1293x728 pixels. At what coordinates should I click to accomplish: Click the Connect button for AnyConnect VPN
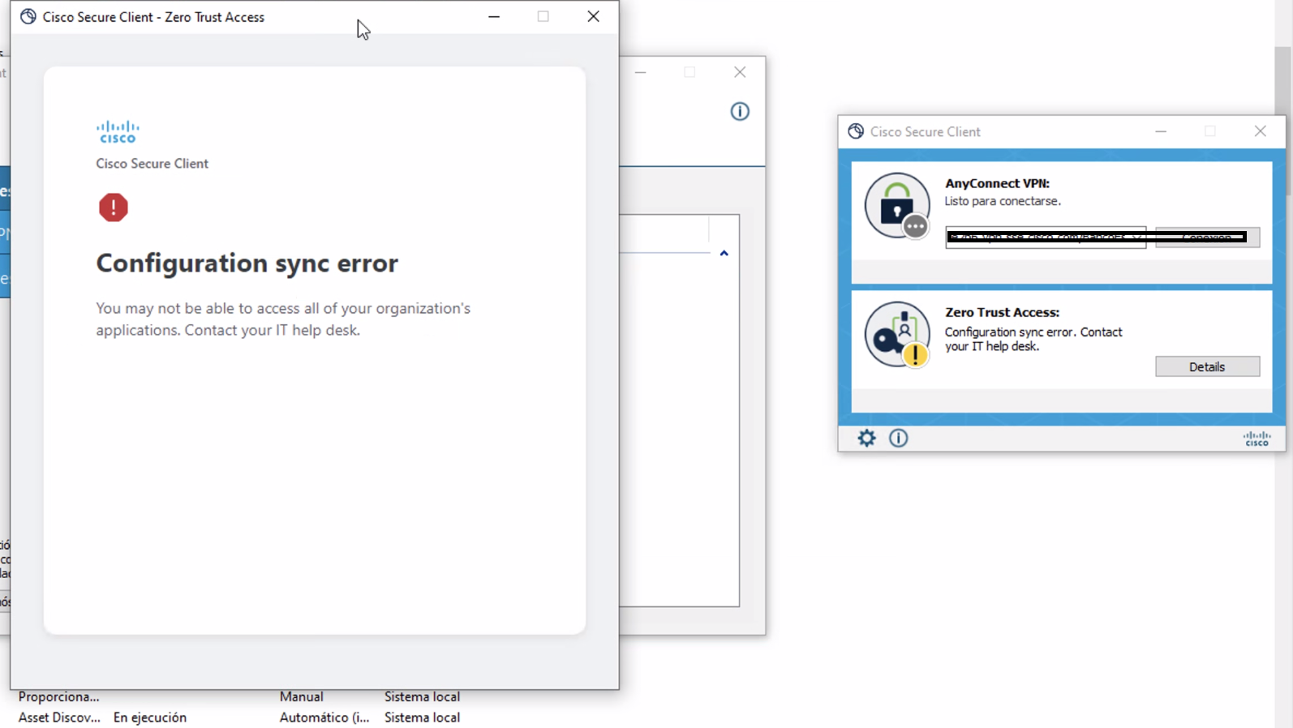pos(1207,238)
